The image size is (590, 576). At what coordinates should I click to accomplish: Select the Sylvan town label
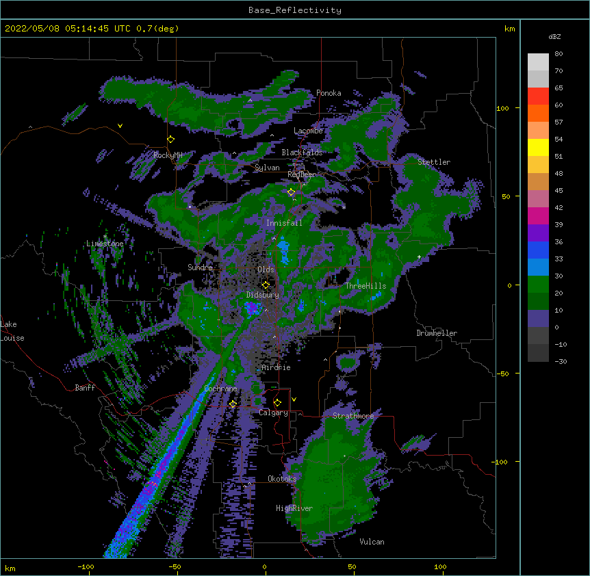click(267, 168)
